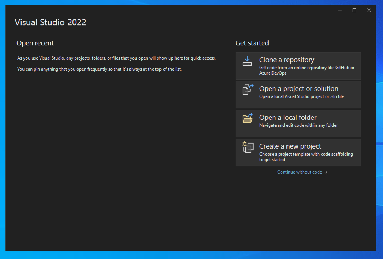
Task: Close the Visual Studio 2022 start window
Action: tap(369, 10)
